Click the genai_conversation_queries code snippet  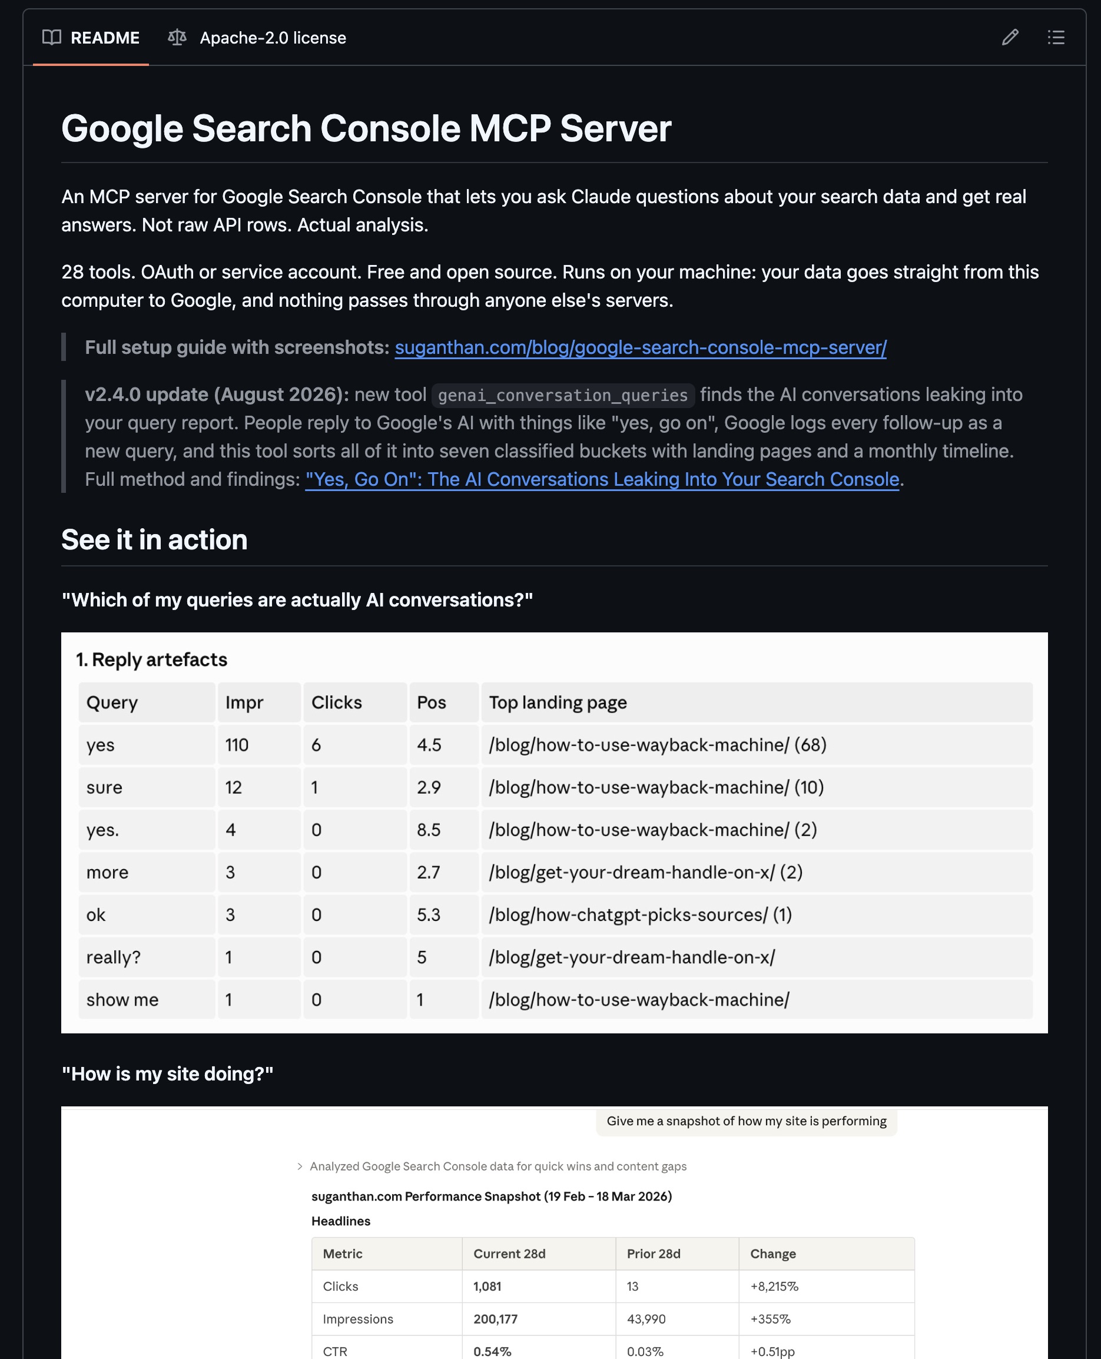(562, 395)
